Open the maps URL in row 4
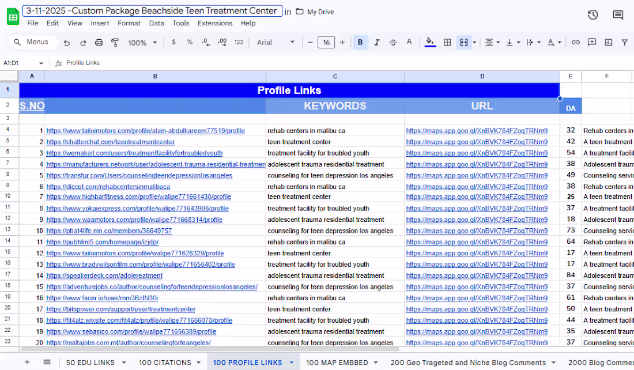Image resolution: width=634 pixels, height=370 pixels. tap(477, 131)
